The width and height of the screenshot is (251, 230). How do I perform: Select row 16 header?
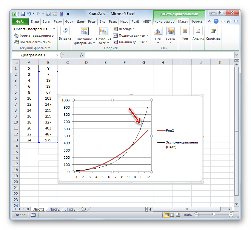(16, 158)
